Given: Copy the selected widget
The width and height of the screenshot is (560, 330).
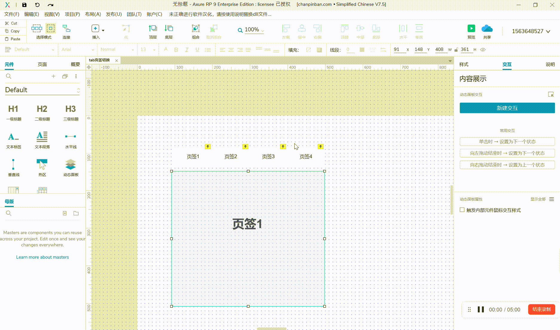Looking at the screenshot, I should 12,31.
